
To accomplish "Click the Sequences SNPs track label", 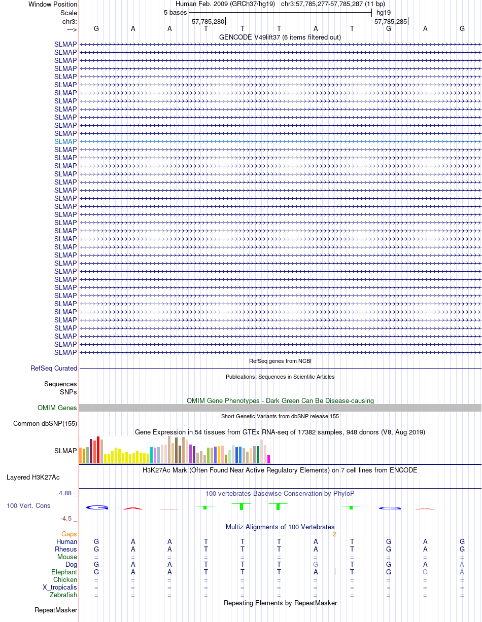I will coord(60,388).
